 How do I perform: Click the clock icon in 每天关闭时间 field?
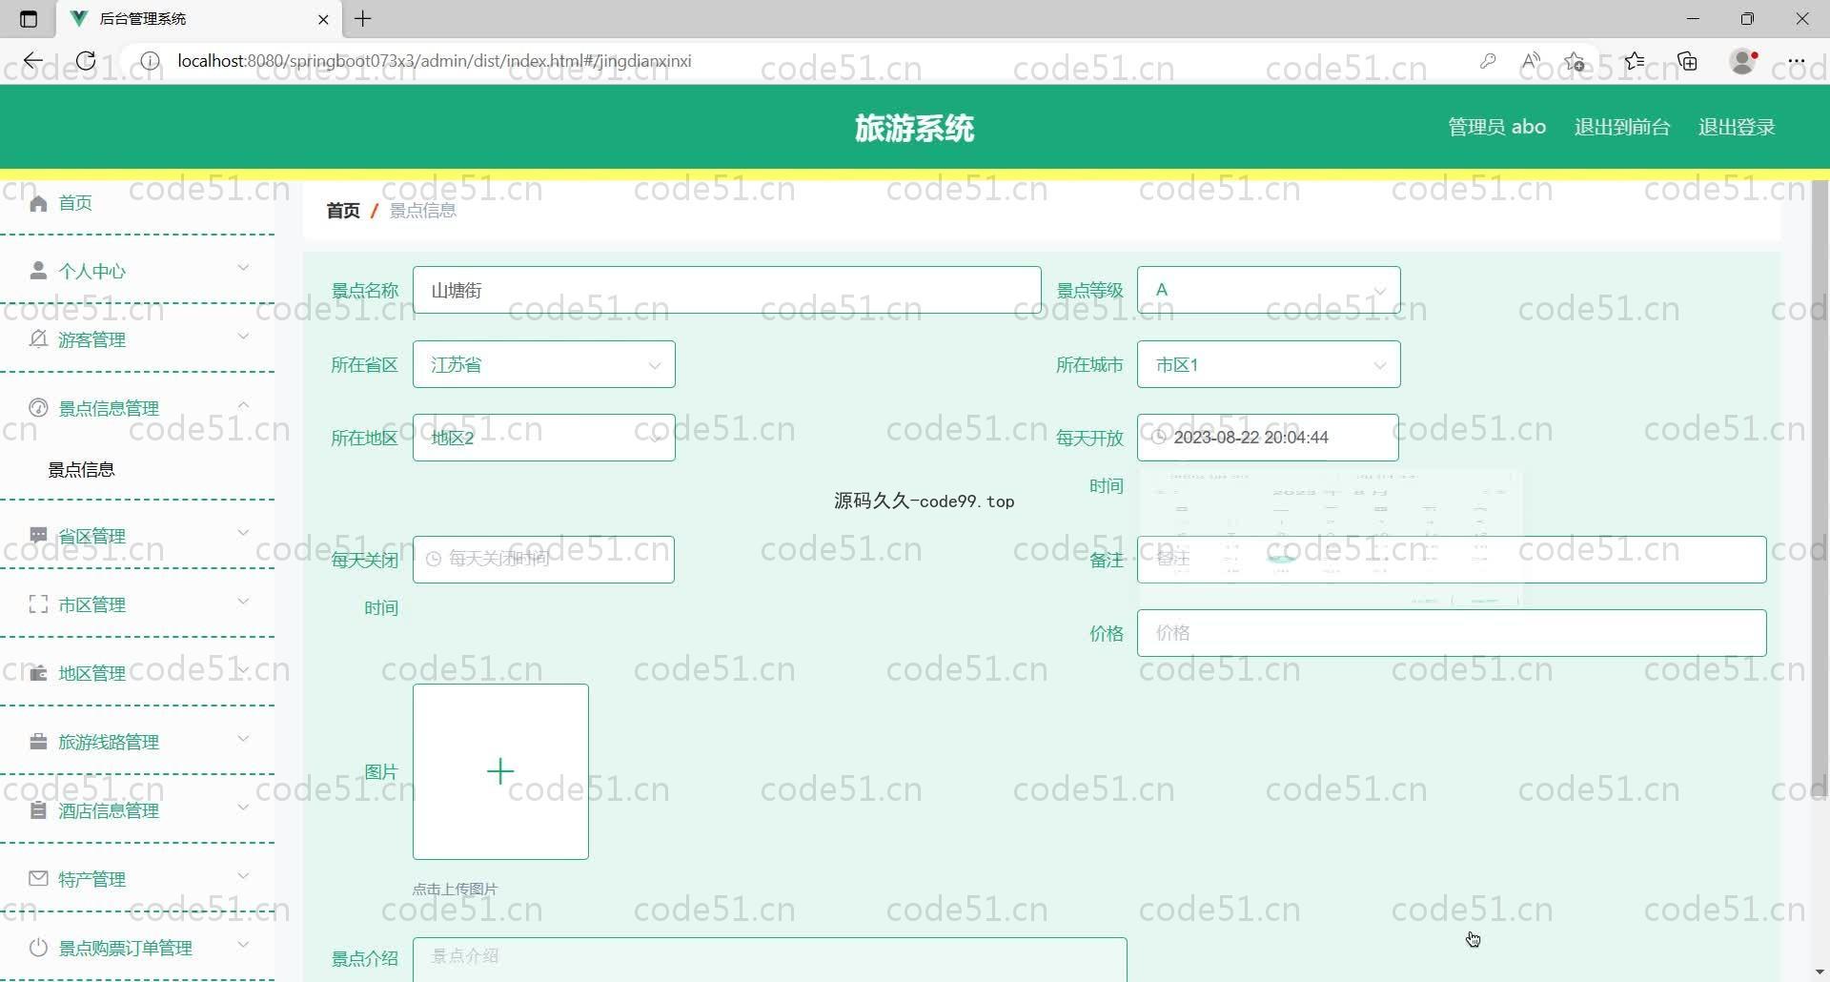pyautogui.click(x=434, y=560)
